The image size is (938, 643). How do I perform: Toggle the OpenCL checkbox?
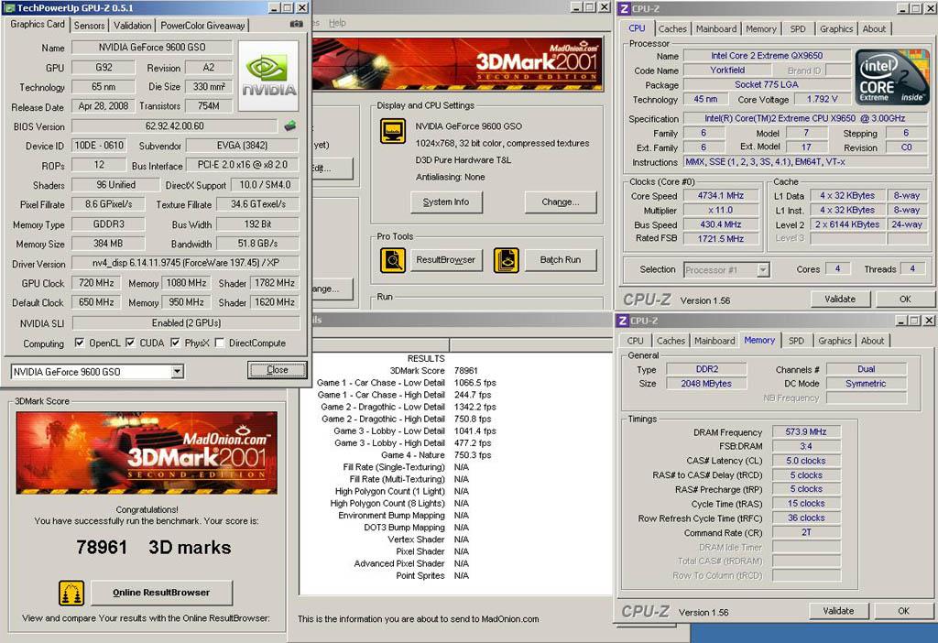pyautogui.click(x=80, y=343)
